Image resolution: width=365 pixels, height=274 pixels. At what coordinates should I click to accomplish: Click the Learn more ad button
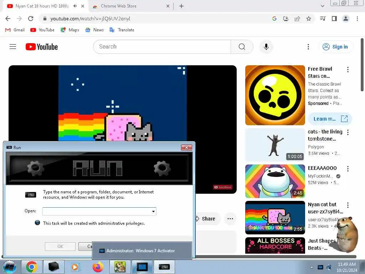[330, 119]
